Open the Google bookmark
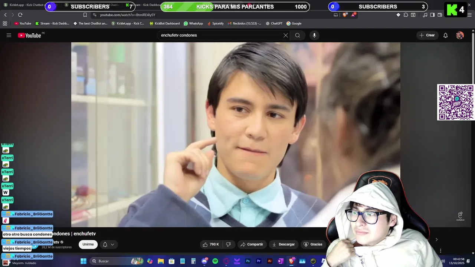 tap(294, 23)
